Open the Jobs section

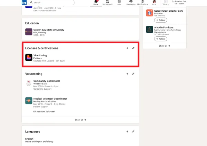point(119,3)
